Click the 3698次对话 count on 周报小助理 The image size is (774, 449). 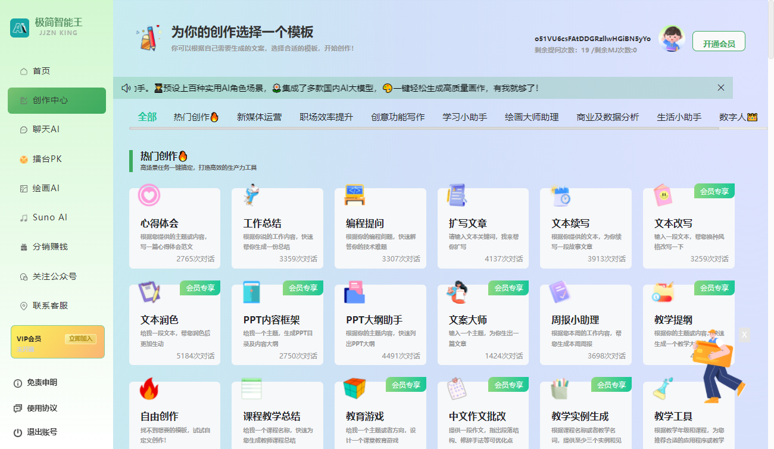pyautogui.click(x=607, y=356)
